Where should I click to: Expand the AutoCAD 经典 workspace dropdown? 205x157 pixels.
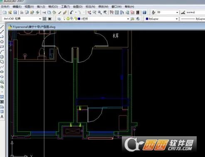40,19
